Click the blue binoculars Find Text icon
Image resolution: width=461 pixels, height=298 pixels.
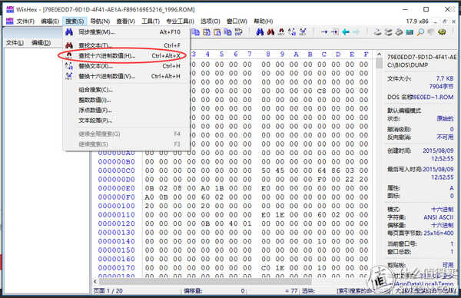pos(260,32)
